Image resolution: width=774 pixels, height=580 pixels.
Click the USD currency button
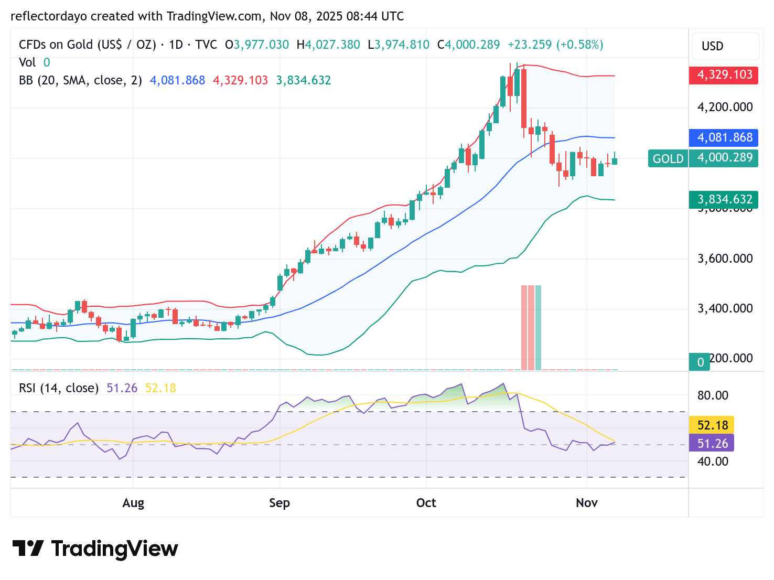coord(725,46)
